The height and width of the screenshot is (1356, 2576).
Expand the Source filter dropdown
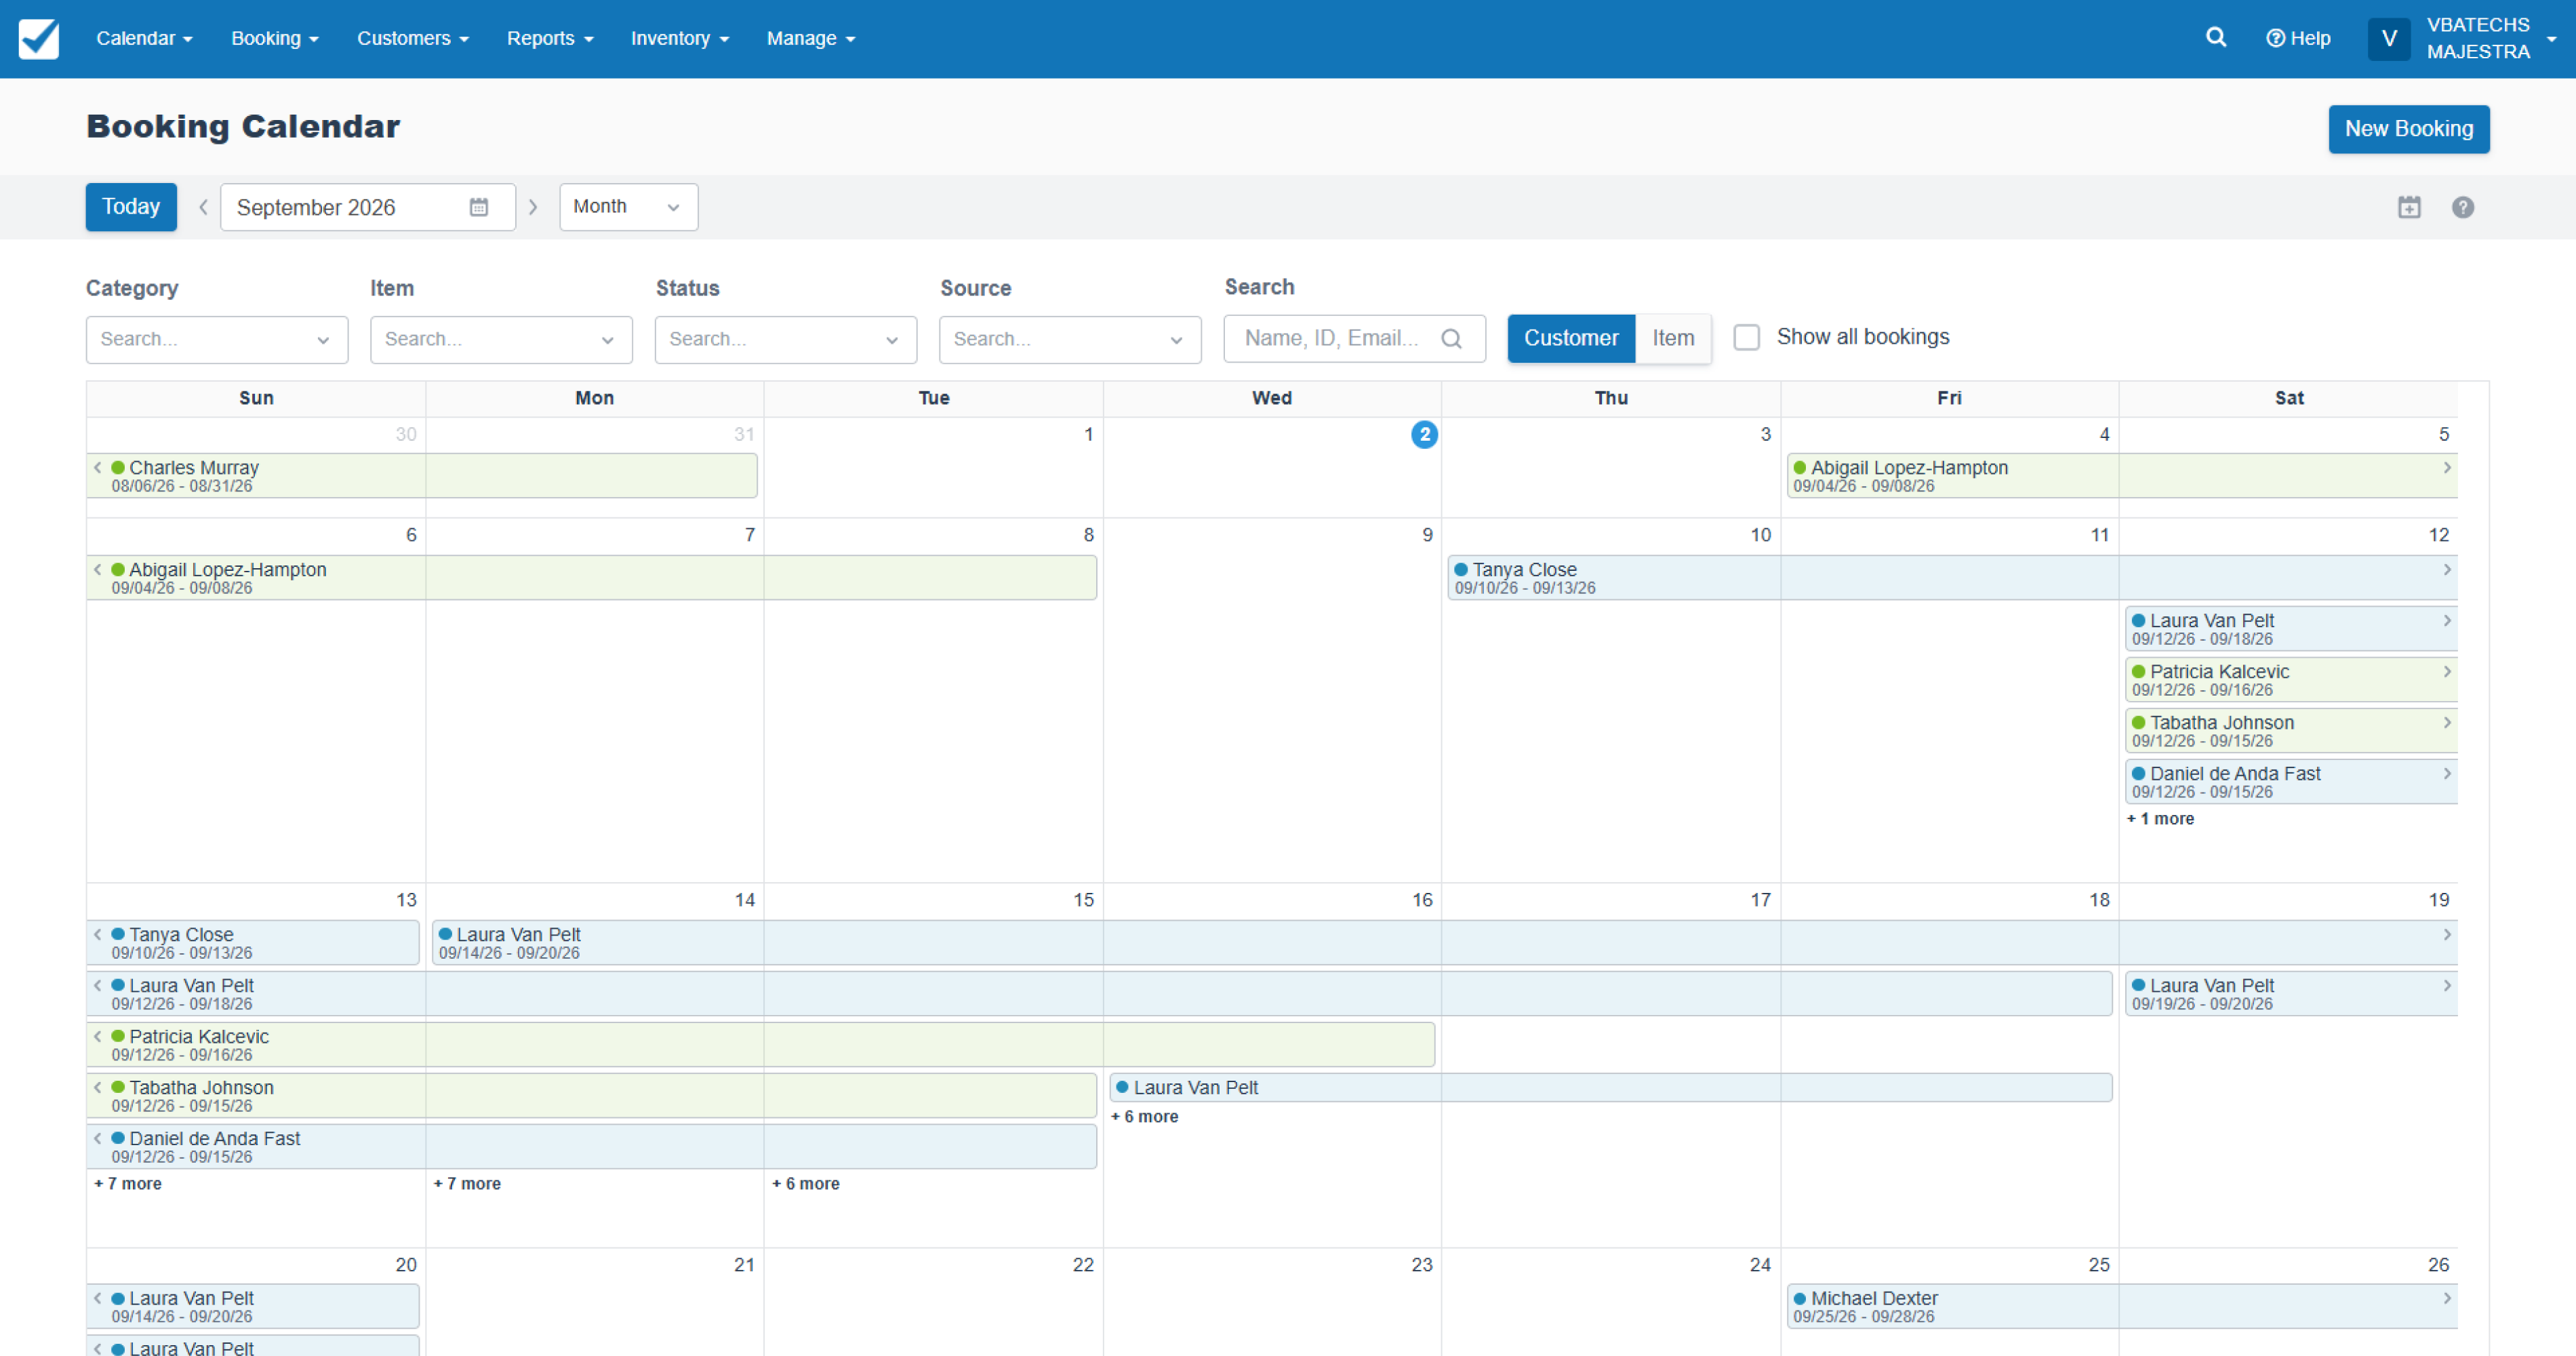tap(1070, 339)
